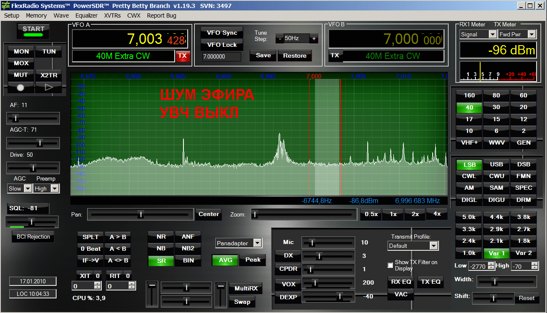Click the START power button
547x313 pixels.
point(33,31)
